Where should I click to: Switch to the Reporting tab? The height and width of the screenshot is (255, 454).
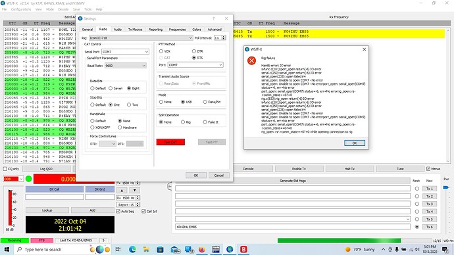155,30
